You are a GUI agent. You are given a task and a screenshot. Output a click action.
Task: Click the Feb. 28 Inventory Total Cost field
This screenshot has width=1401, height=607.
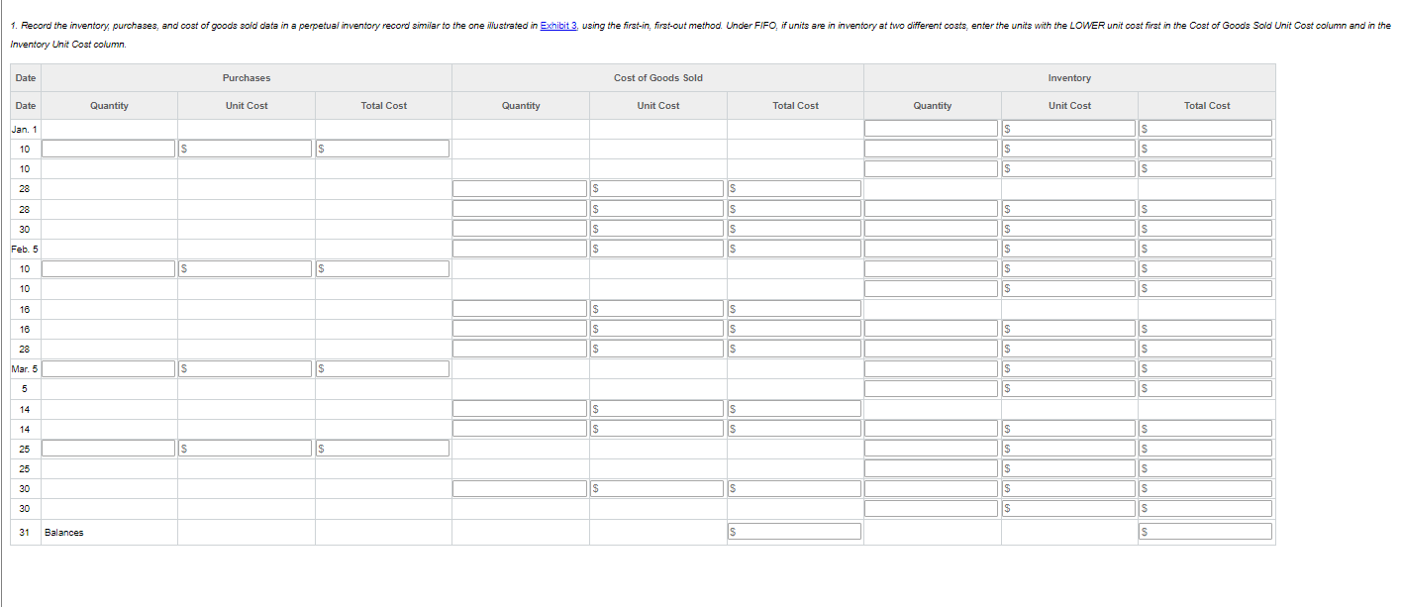pyautogui.click(x=1204, y=349)
